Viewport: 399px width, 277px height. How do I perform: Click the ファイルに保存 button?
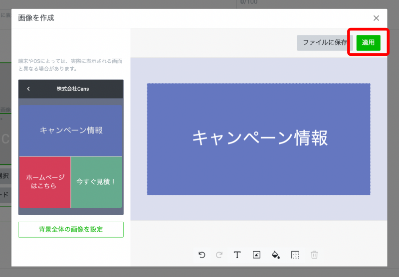pyautogui.click(x=325, y=43)
